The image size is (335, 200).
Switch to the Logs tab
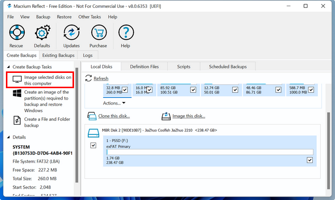pos(88,55)
